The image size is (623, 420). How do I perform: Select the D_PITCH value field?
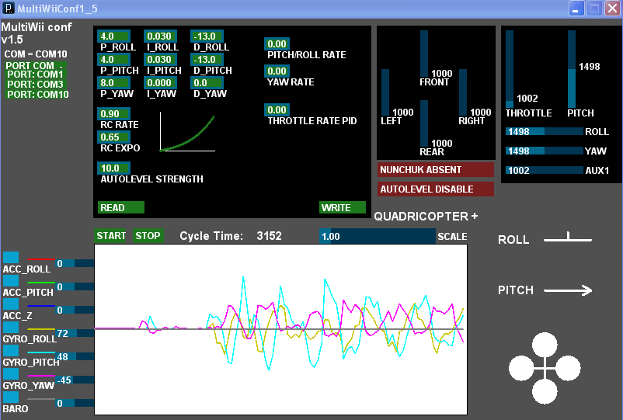[207, 60]
